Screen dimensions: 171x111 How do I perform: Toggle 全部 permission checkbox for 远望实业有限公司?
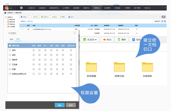tap(34, 74)
